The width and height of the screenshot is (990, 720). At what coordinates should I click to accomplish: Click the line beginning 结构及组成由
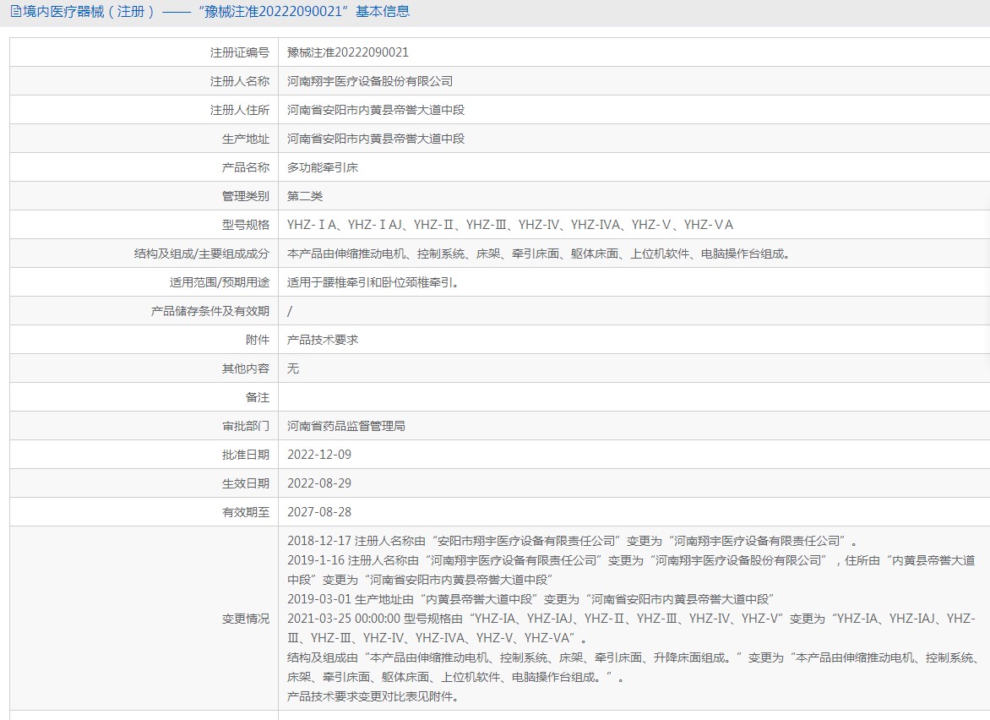[x=633, y=668]
